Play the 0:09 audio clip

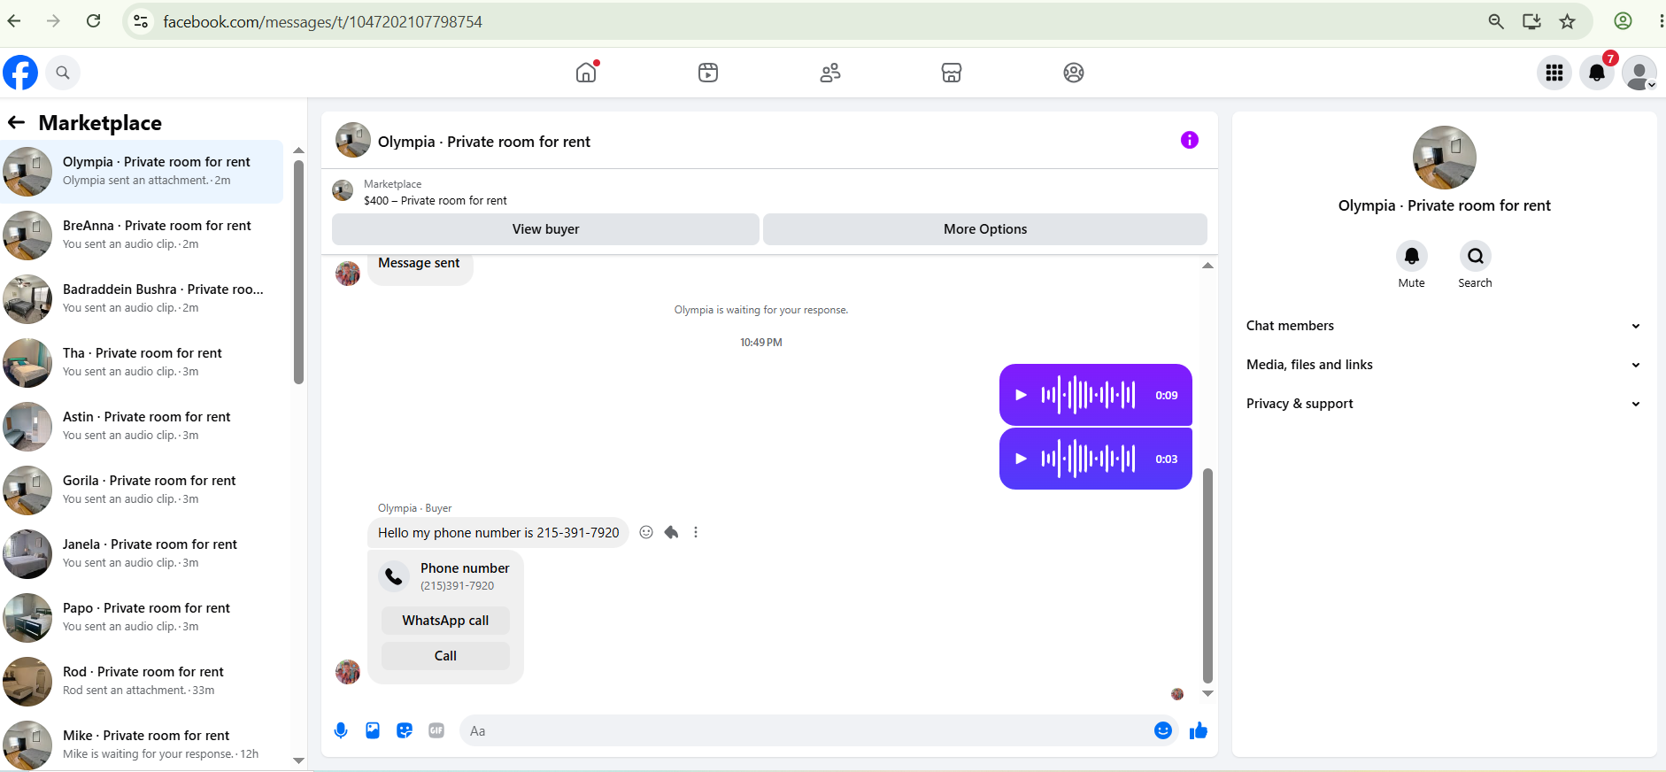1021,395
